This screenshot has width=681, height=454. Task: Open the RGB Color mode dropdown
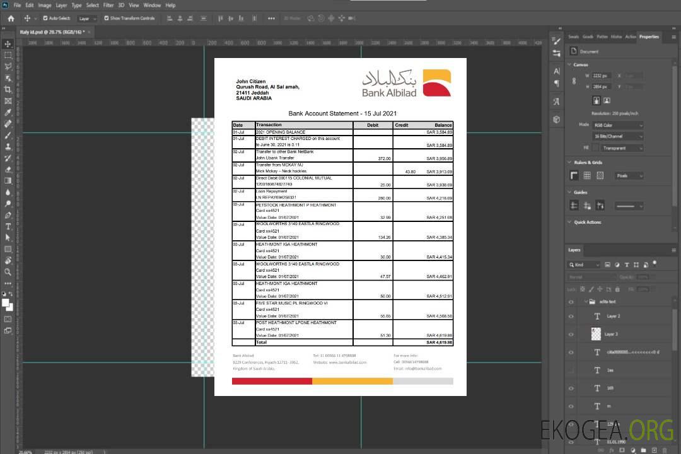pyautogui.click(x=618, y=125)
